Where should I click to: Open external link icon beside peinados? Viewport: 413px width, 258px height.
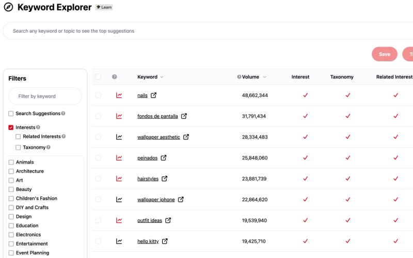[x=164, y=158]
